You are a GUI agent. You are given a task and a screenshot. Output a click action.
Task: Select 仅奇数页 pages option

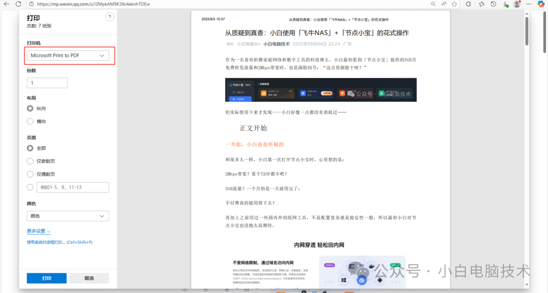point(30,161)
